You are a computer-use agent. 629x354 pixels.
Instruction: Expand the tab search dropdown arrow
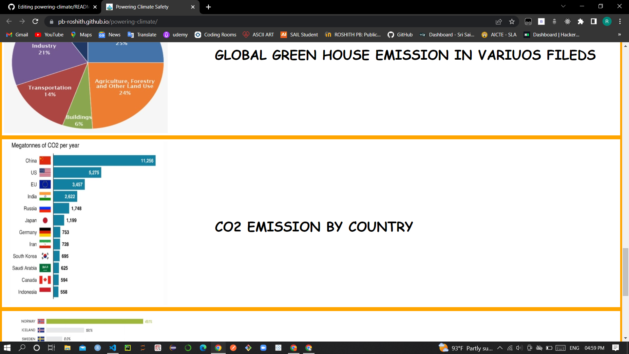pos(563,6)
